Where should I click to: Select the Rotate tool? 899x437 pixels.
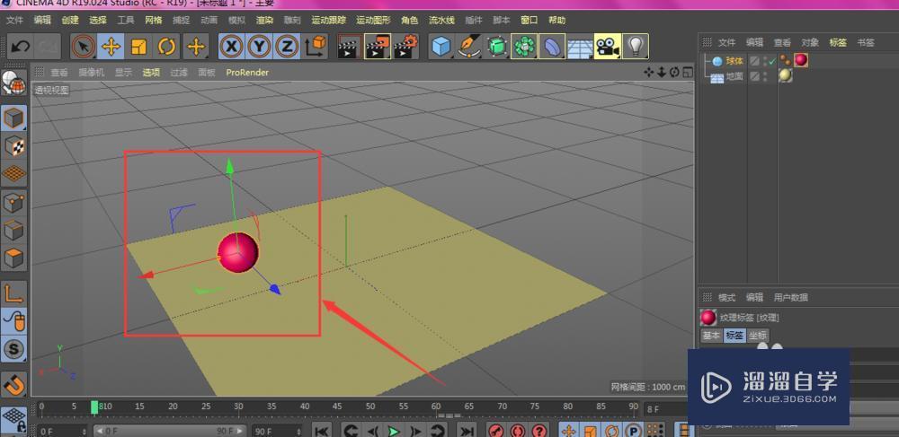(x=166, y=46)
